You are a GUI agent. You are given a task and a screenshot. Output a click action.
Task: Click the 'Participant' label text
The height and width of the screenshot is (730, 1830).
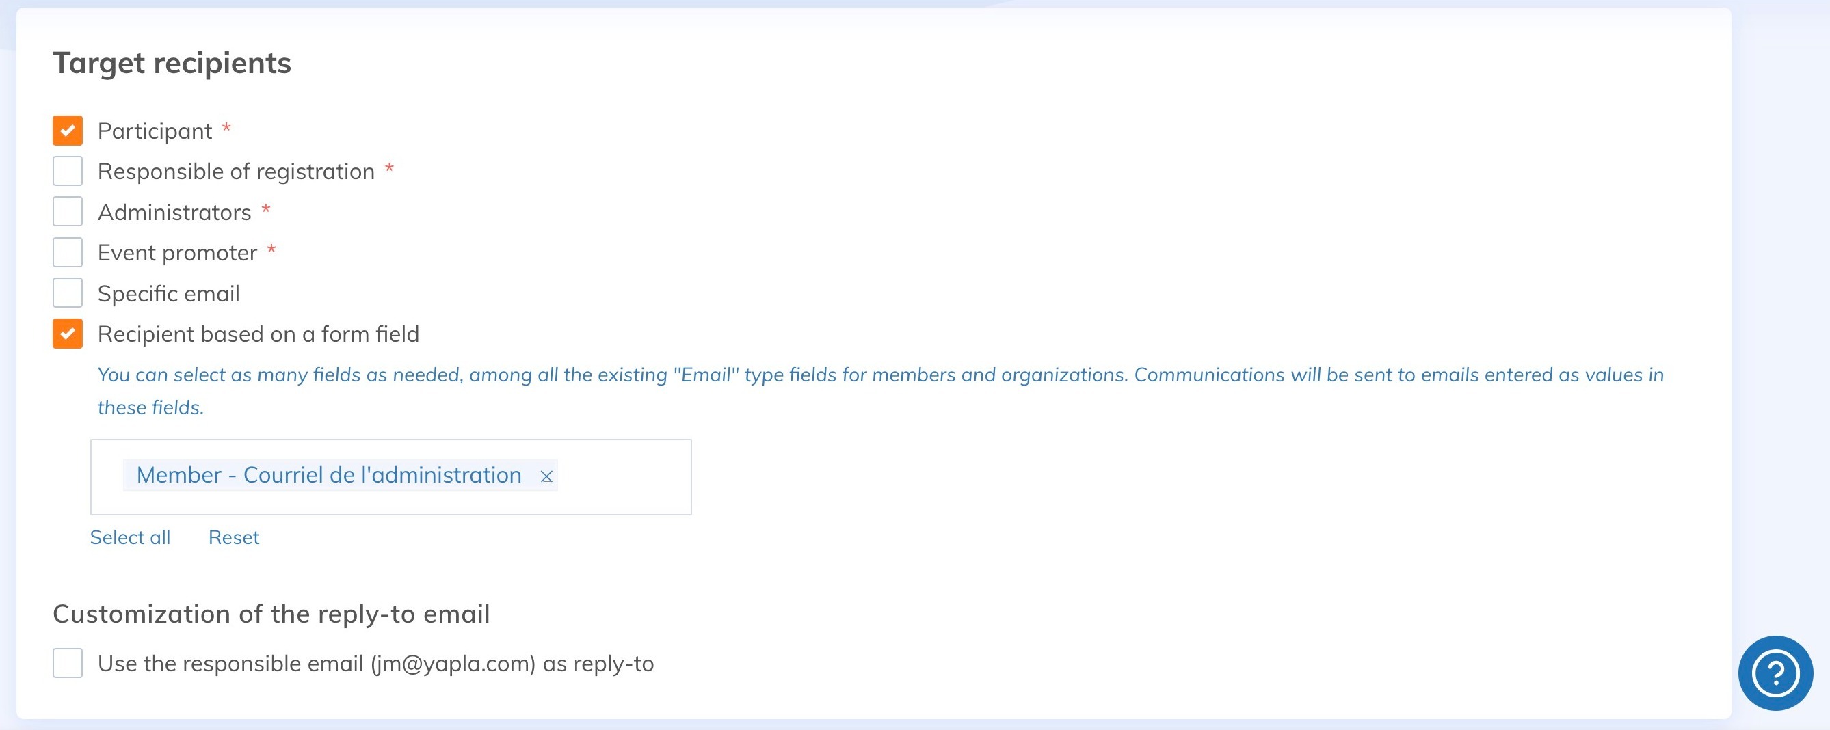(x=155, y=131)
